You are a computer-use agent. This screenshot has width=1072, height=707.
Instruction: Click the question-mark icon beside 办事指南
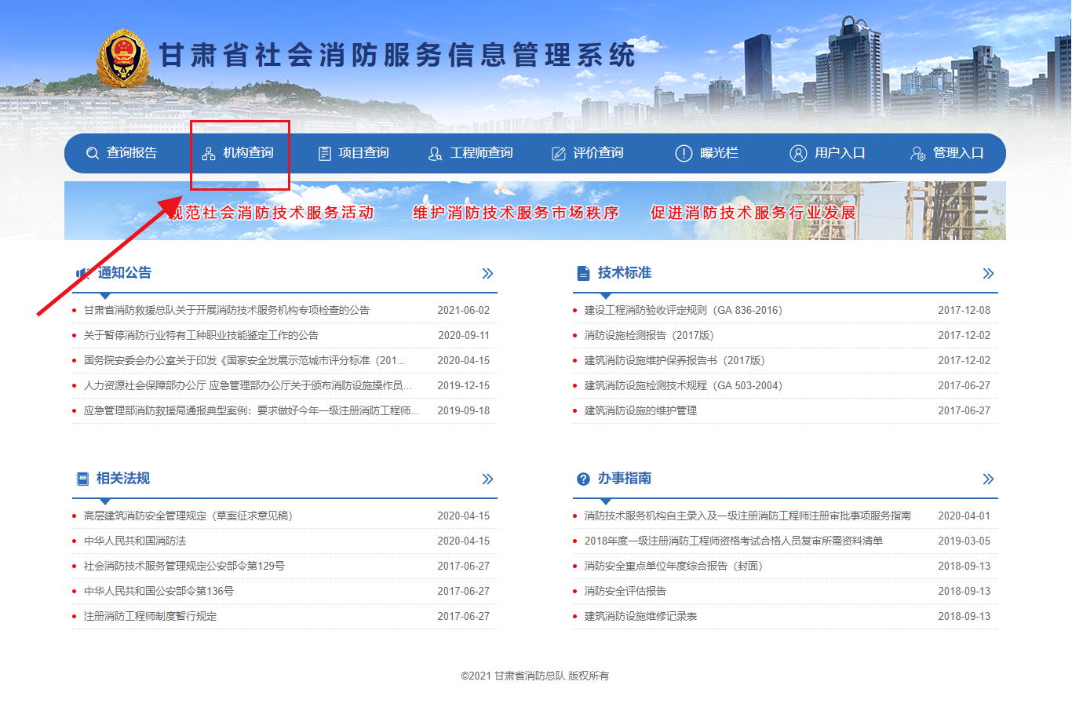[583, 479]
